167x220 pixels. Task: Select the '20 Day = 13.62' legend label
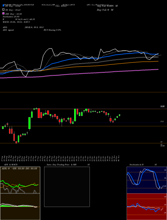click(13, 6)
